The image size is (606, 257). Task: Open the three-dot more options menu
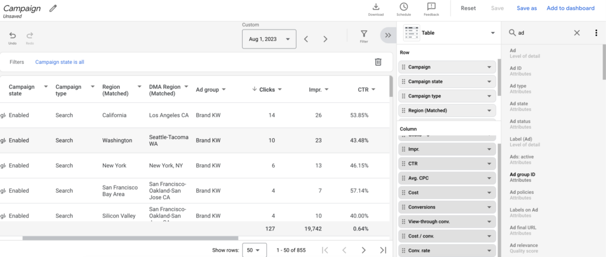point(596,33)
